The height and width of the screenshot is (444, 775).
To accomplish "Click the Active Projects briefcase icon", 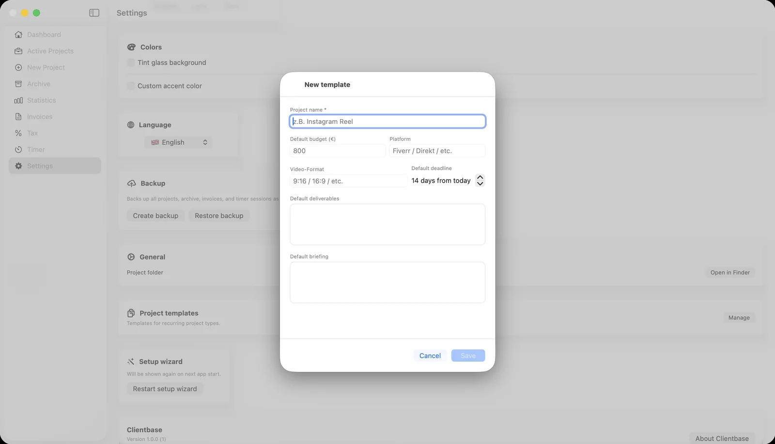I will [18, 51].
